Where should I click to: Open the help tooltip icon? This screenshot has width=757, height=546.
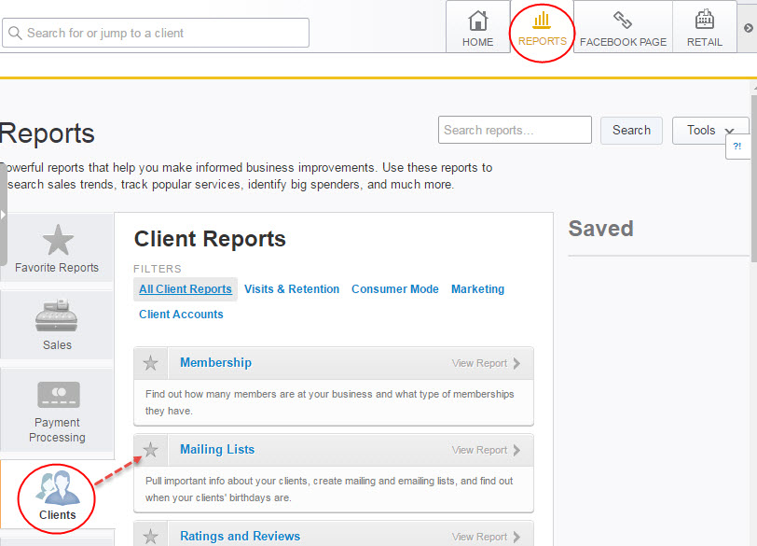[737, 147]
